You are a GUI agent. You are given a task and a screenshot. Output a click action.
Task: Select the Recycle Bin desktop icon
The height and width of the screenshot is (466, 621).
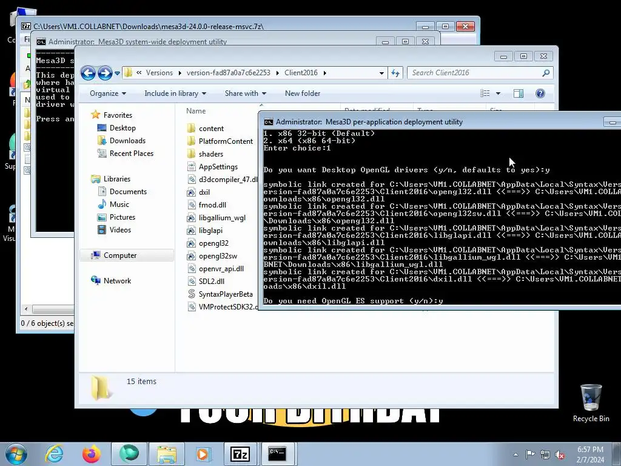(591, 403)
